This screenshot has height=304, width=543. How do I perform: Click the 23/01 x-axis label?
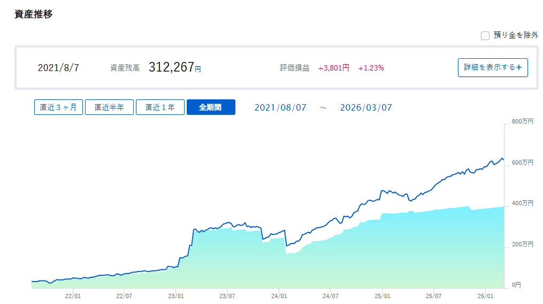176,295
